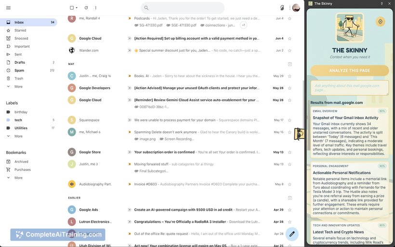Open the Lutron Electronics RadioRA 3 email
Image resolution: width=395 pixels, height=247 pixels.
180,222
